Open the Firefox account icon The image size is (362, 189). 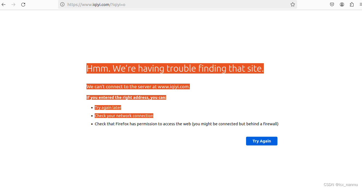tap(342, 5)
